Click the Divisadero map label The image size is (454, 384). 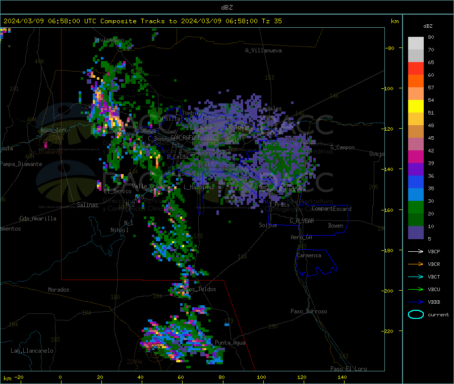[x=109, y=40]
